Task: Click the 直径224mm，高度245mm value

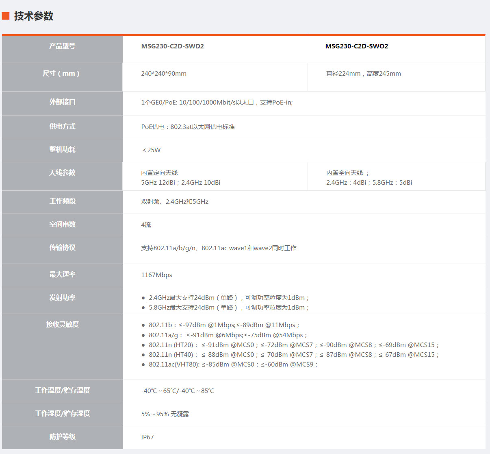Action: coord(363,74)
